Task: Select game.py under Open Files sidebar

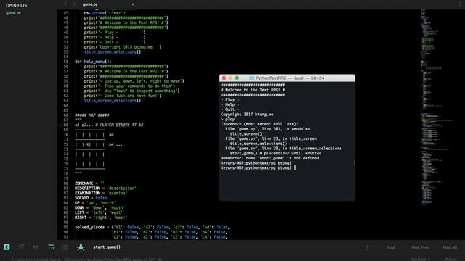Action: 13,13
